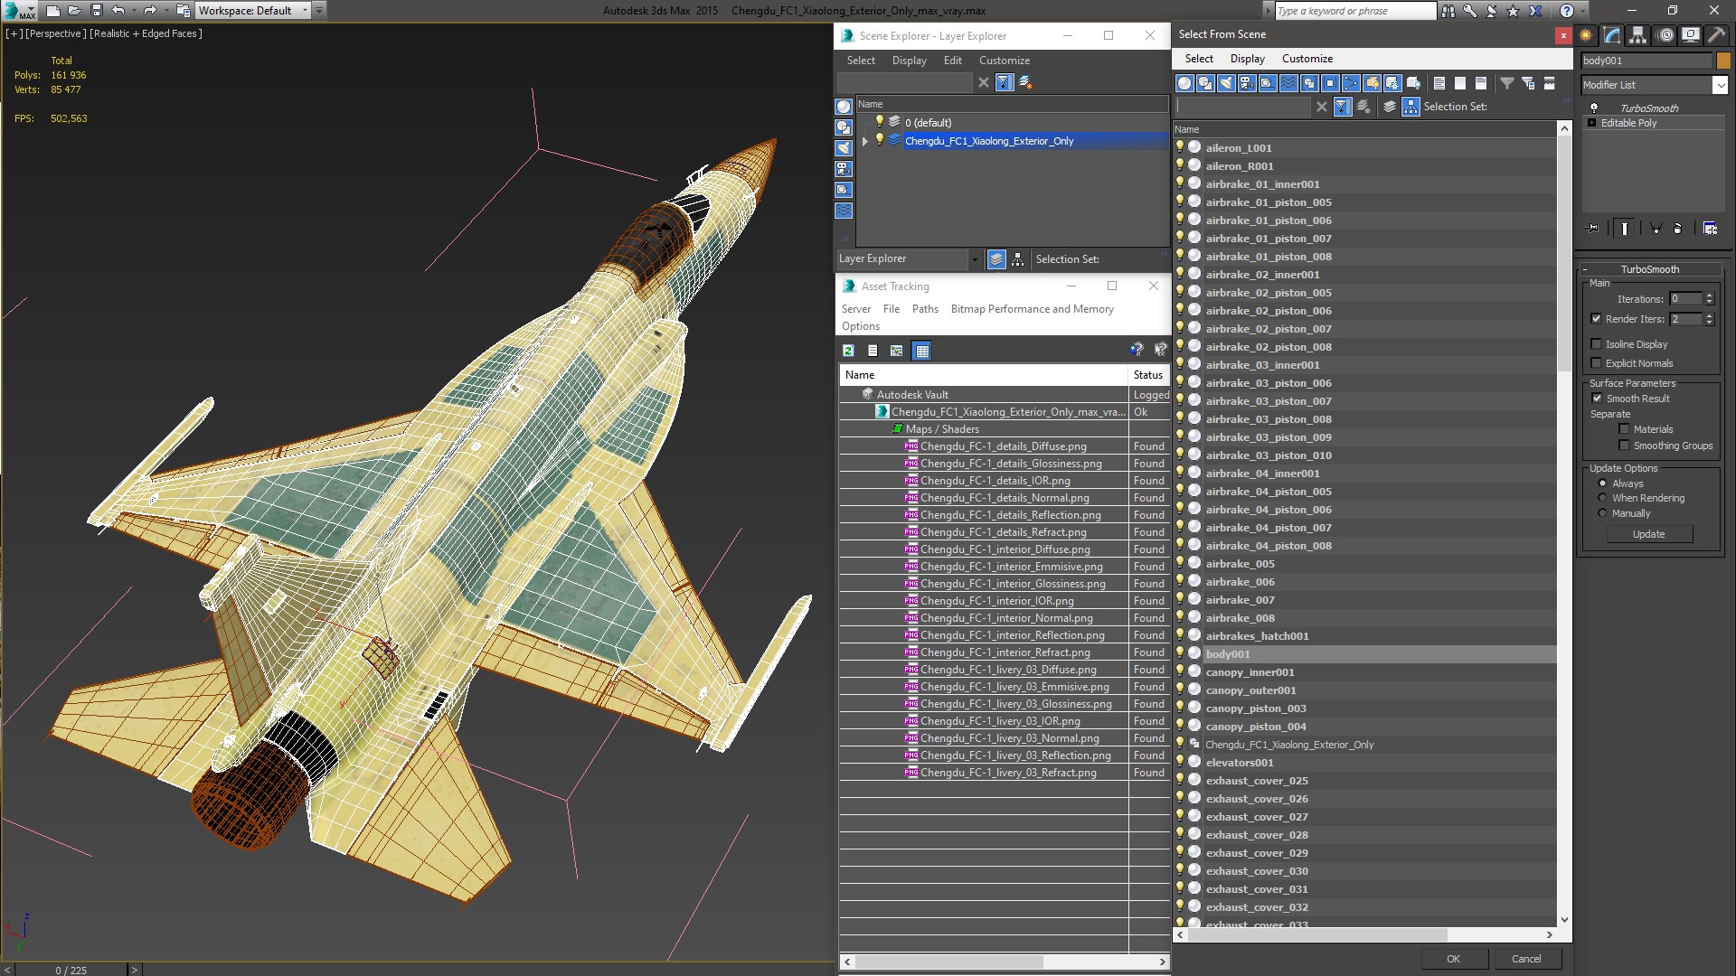Open Select menu in Scene Explorer
The height and width of the screenshot is (976, 1736).
[x=861, y=61]
